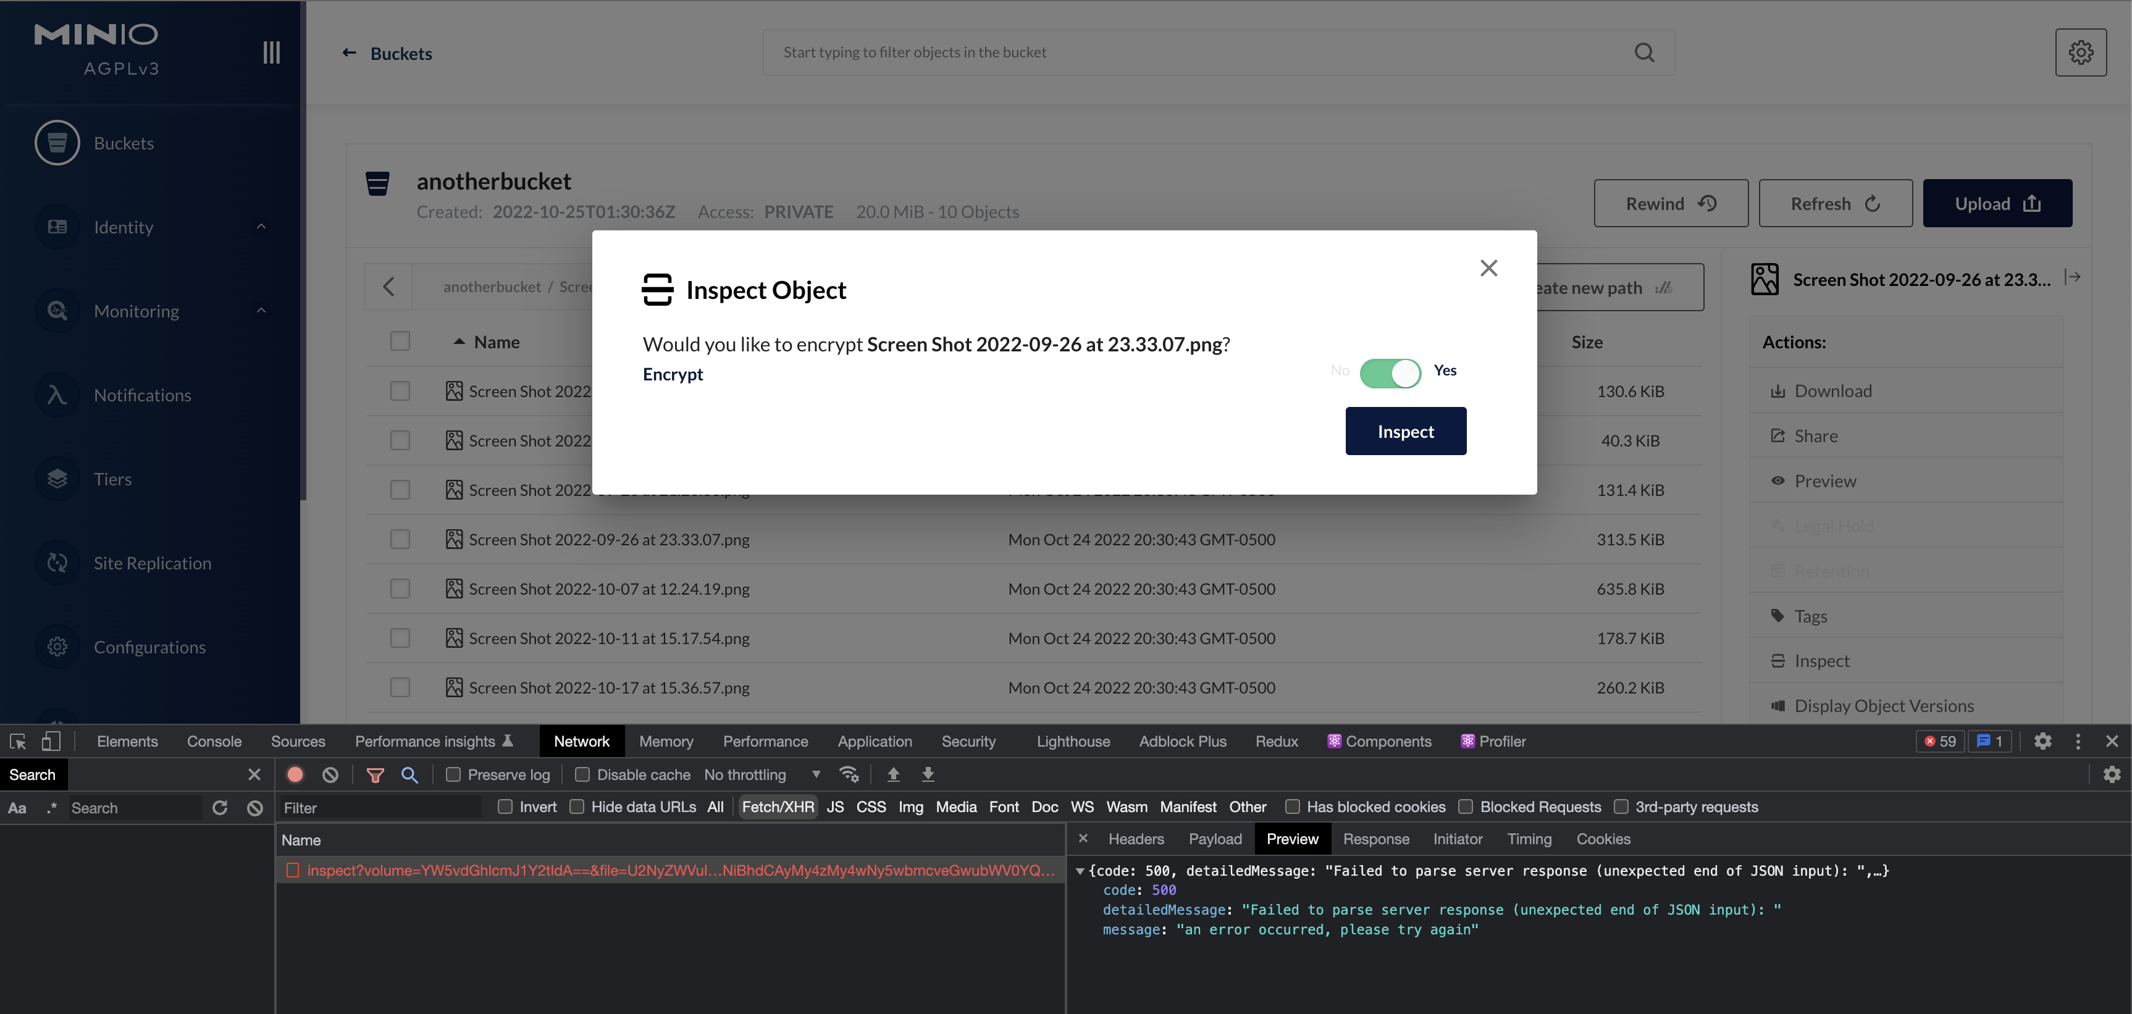Open the Console tab in DevTools

(214, 742)
